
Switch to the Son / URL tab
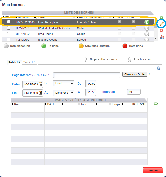point(30,62)
